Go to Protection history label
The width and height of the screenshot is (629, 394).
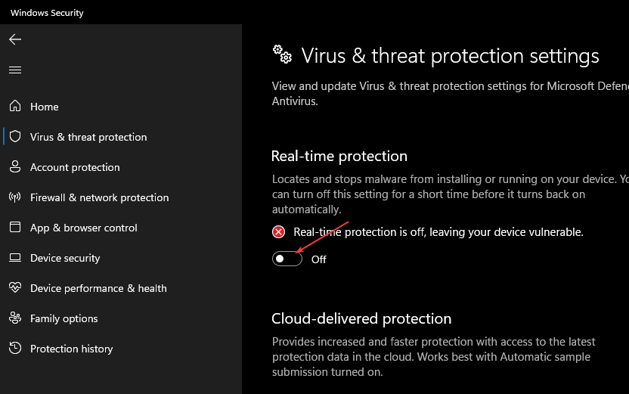pos(71,349)
